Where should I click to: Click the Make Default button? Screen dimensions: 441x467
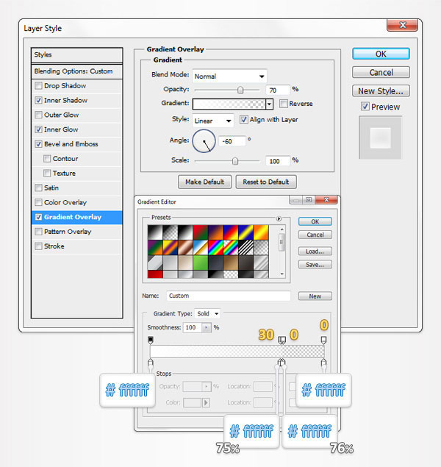tap(205, 182)
